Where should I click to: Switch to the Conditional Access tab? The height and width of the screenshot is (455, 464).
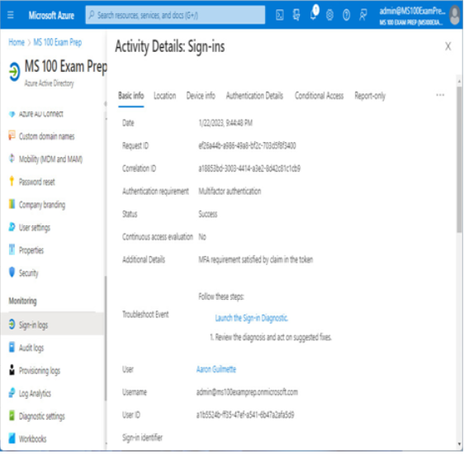point(319,96)
